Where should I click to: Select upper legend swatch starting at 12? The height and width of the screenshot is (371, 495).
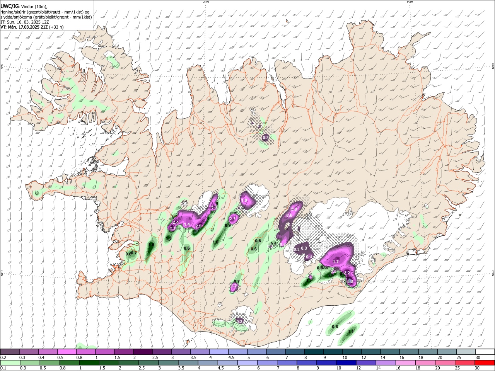coord(370,352)
